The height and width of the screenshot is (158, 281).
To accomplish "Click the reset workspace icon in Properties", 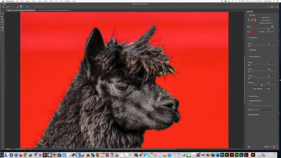I will coord(249,147).
